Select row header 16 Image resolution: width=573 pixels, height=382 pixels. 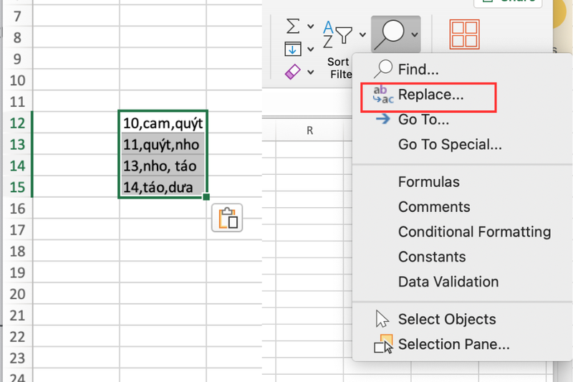point(17,209)
